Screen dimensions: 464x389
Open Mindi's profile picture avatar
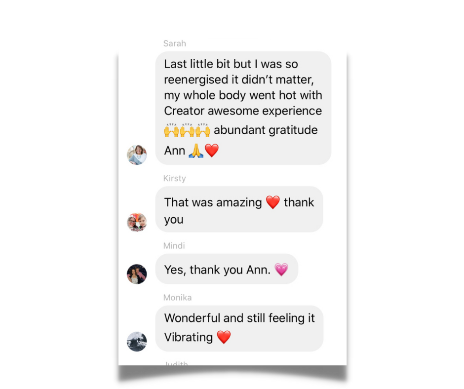click(137, 274)
